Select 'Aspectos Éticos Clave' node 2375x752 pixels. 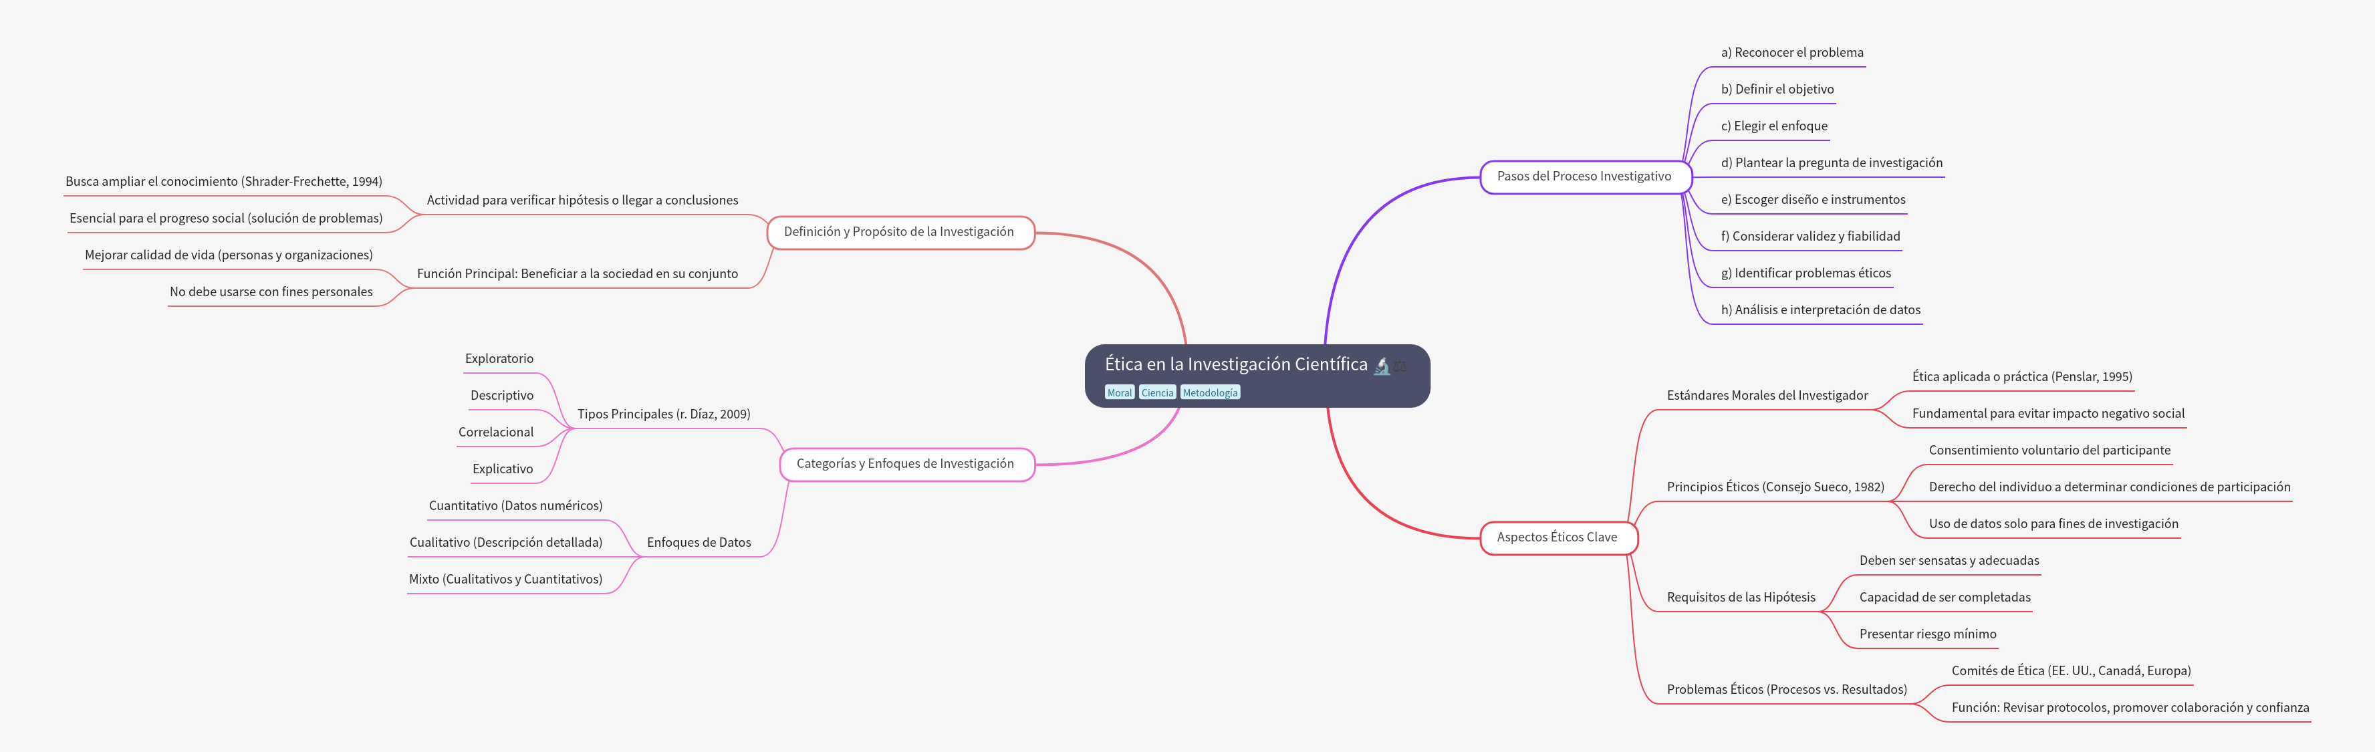[x=1556, y=537]
